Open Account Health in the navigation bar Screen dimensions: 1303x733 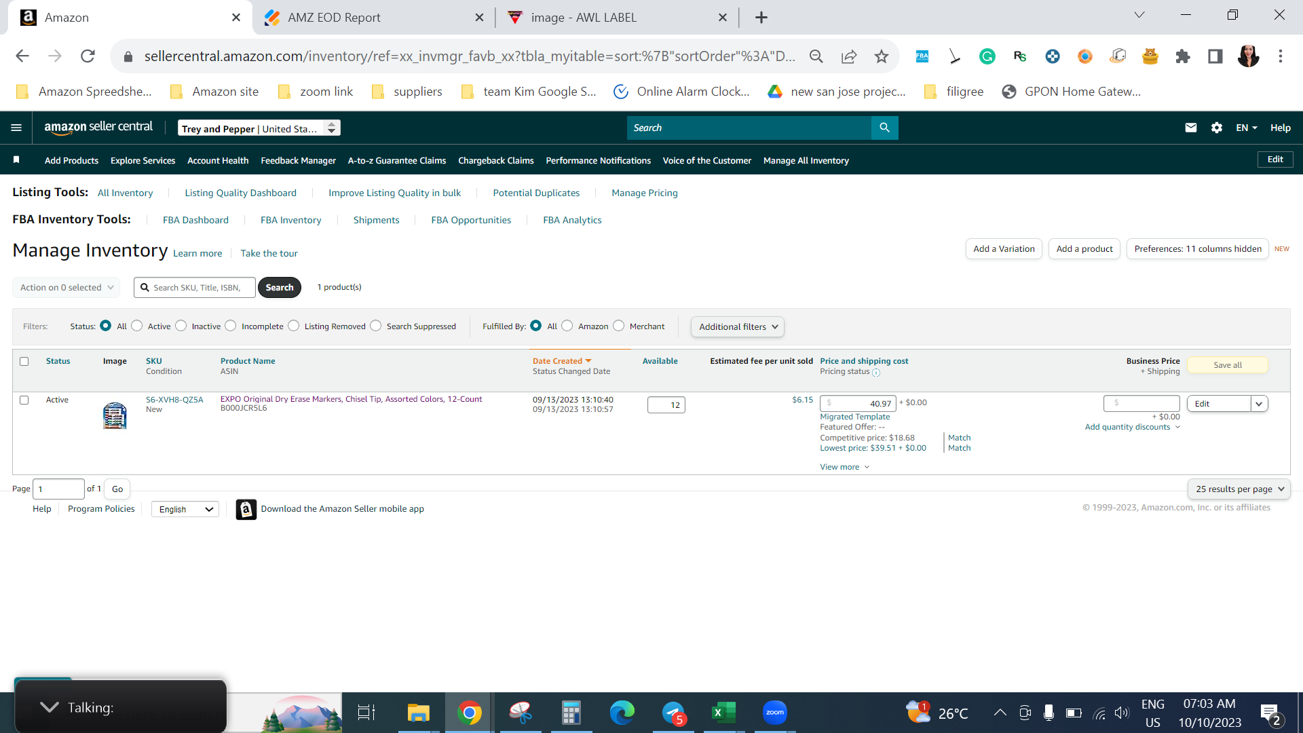click(x=218, y=161)
